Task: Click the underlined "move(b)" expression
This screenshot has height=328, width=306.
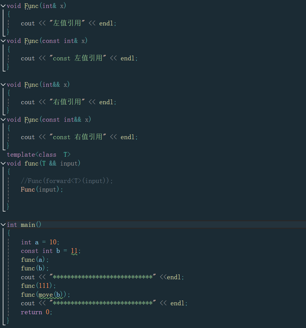Action: pyautogui.click(x=51, y=295)
